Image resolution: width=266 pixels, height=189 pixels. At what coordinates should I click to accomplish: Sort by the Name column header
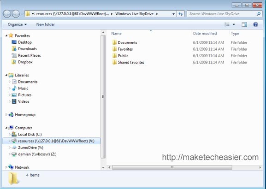pos(116,34)
